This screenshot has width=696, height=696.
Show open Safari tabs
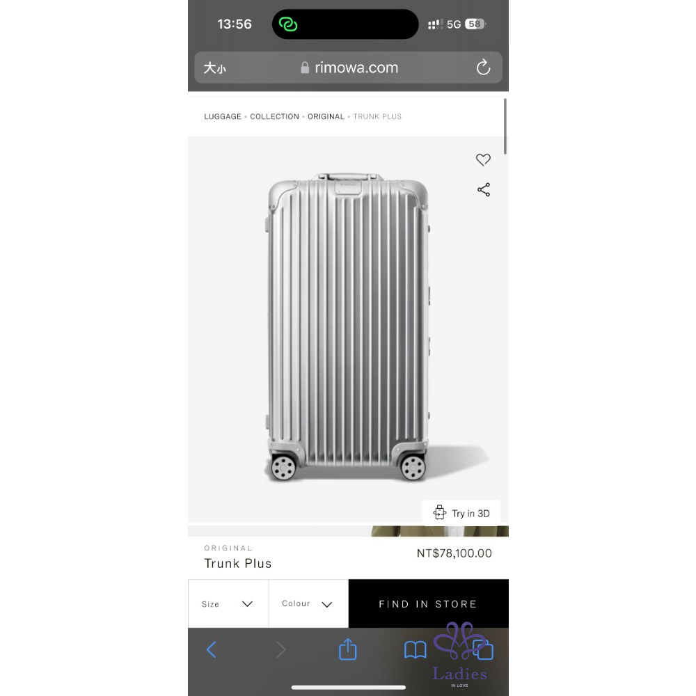coord(483,650)
